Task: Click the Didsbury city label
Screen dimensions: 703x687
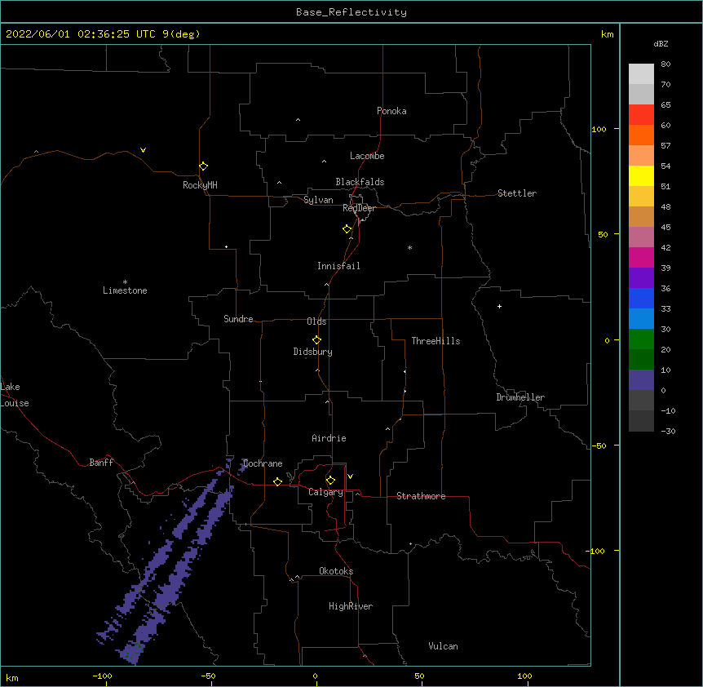Action: click(313, 352)
